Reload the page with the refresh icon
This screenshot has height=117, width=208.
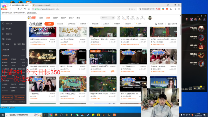(18, 9)
